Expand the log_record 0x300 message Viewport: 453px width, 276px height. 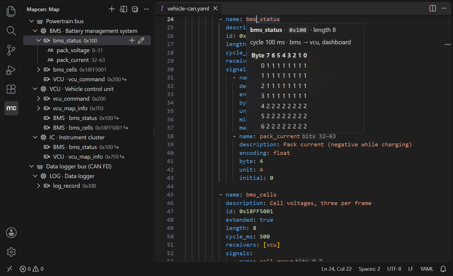coord(39,186)
